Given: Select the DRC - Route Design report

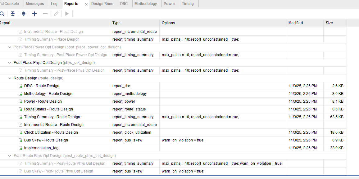Looking at the screenshot, I should [42, 86].
